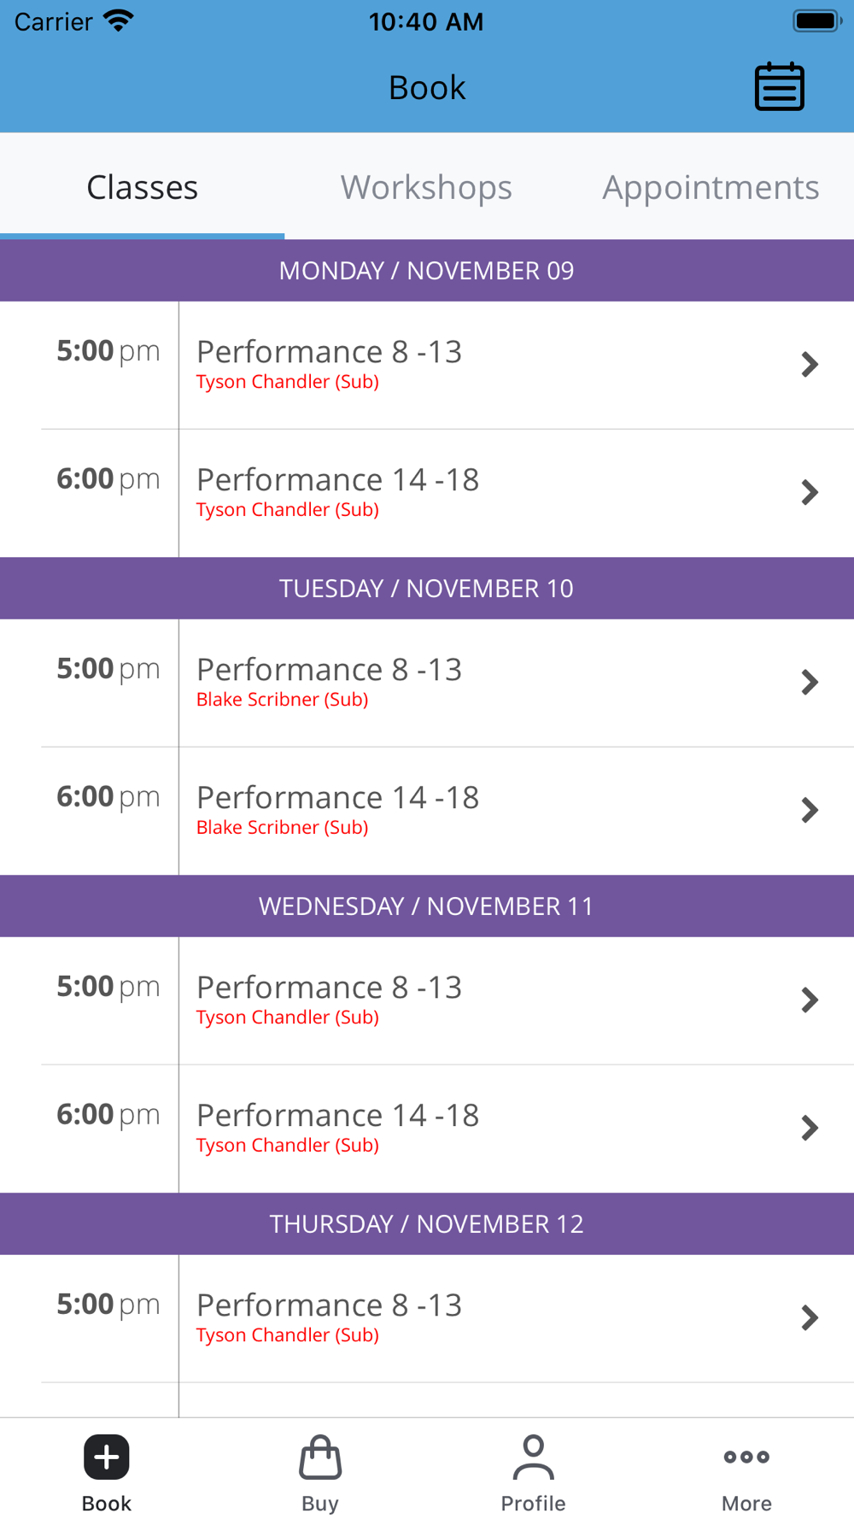Viewport: 854px width, 1519px height.
Task: Switch to the Appointments tab
Action: 711,187
